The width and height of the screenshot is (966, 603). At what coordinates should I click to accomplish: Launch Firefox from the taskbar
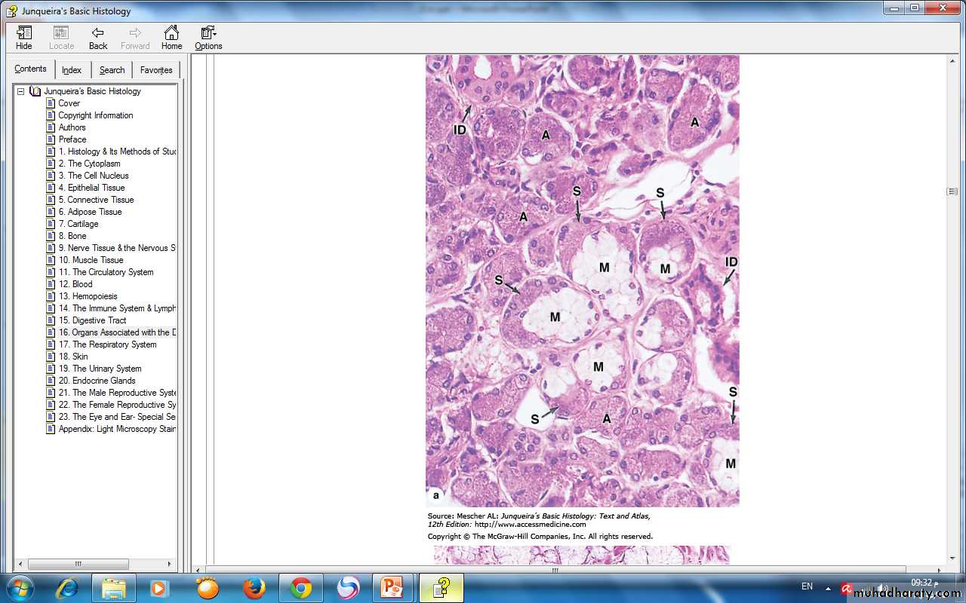pos(254,588)
